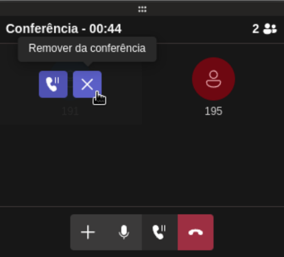
Task: Toggle the microphone icon in bottom bar
Action: point(124,232)
